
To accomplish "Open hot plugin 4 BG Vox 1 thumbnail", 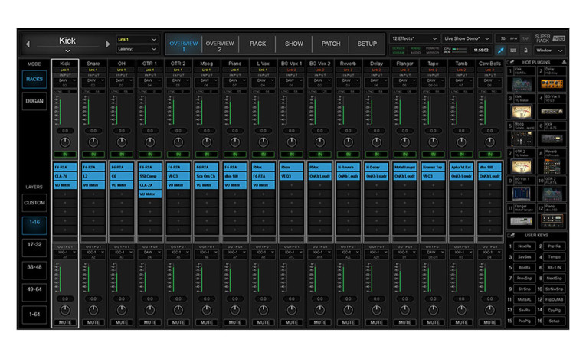I will pyautogui.click(x=552, y=112).
